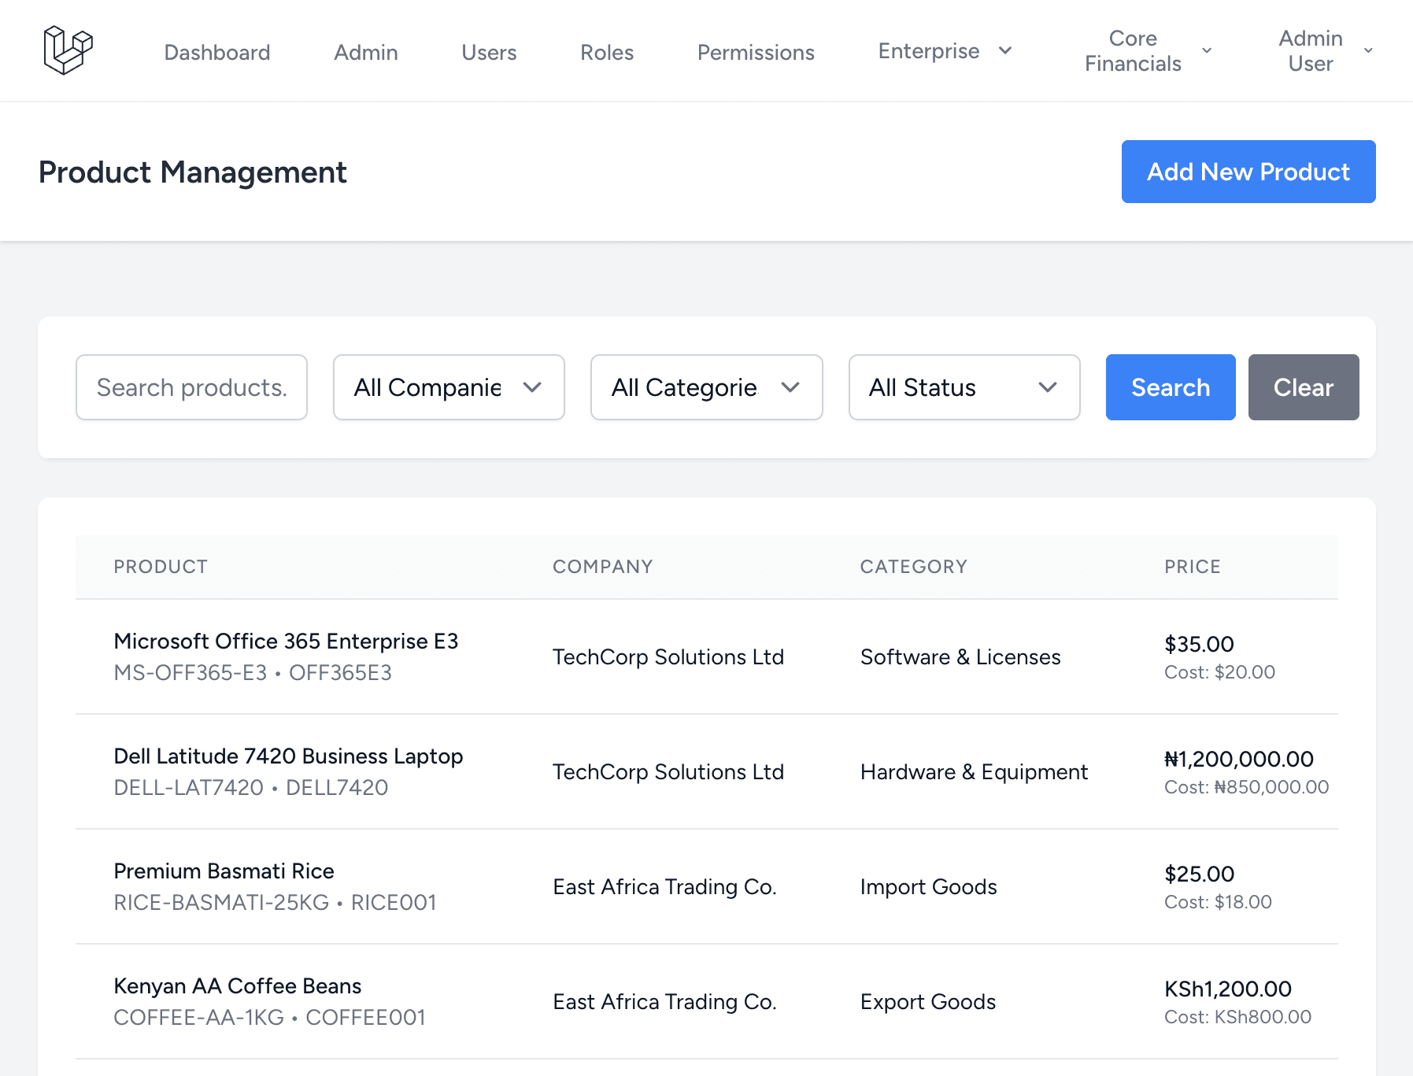Focus the Search products input field
The image size is (1413, 1076).
click(191, 387)
